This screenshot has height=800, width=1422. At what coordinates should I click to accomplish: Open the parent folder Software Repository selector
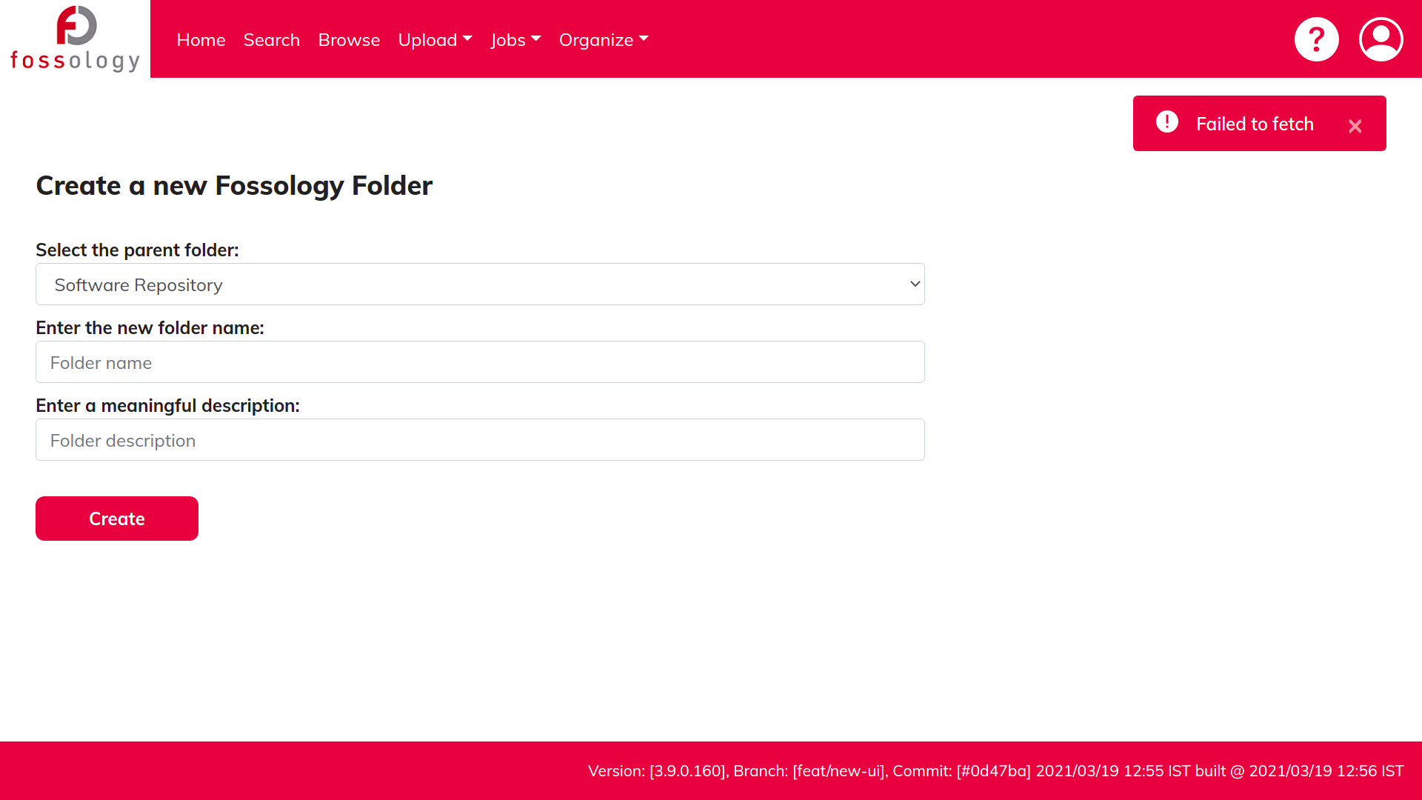480,284
